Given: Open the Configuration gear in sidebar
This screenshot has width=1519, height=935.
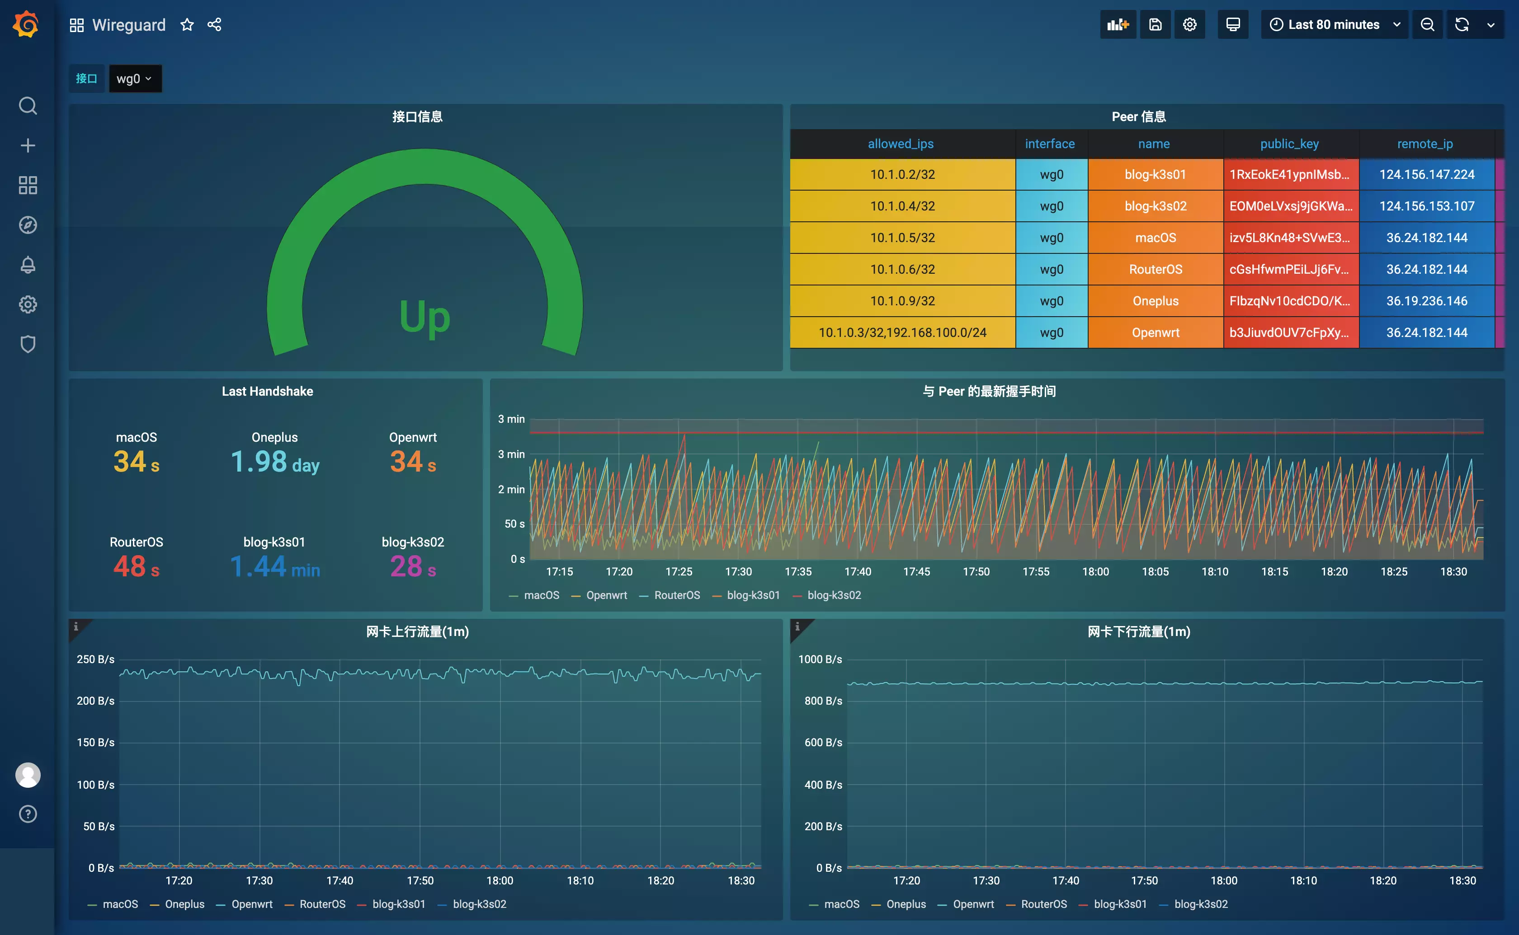Looking at the screenshot, I should [28, 304].
